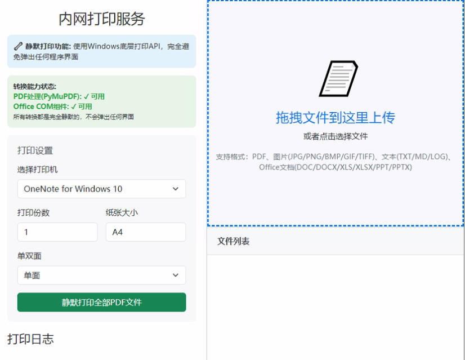Click the 打印日志 heading
Viewport: 465px width, 360px height.
click(x=30, y=339)
